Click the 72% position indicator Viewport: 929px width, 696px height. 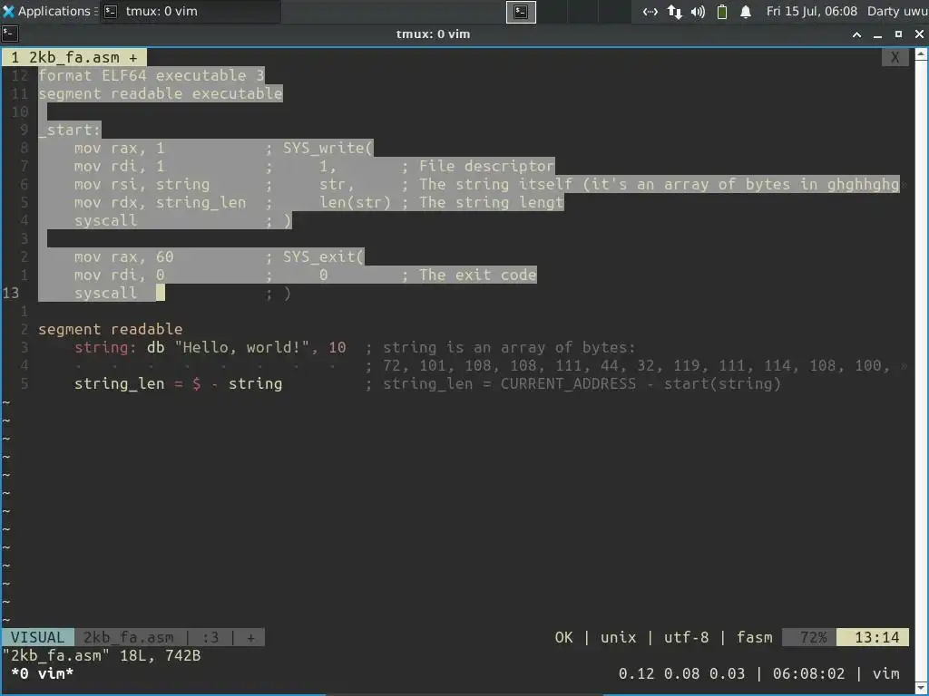point(809,637)
